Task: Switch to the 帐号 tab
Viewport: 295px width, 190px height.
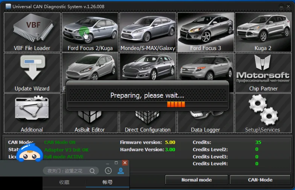Action: [x=108, y=182]
